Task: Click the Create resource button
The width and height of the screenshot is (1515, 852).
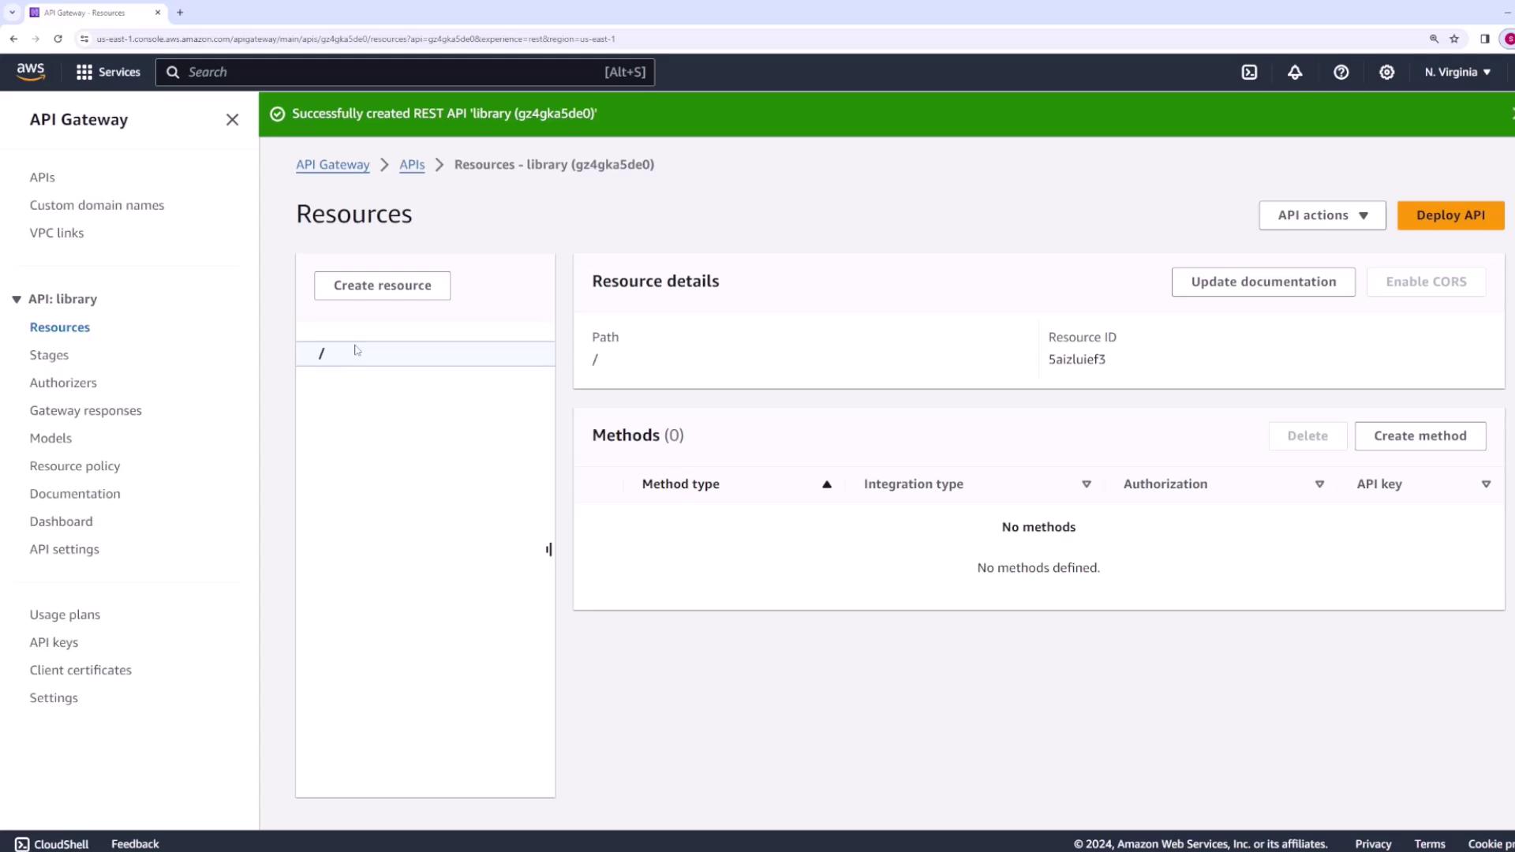Action: (382, 286)
